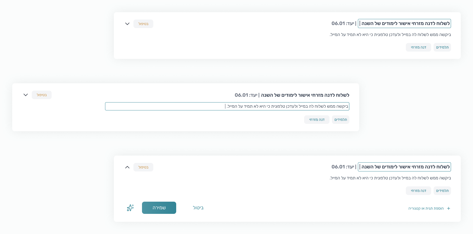Image resolution: width=473 pixels, height=234 pixels.
Task: Focus the outlined title field in the top card
Action: 404,23
